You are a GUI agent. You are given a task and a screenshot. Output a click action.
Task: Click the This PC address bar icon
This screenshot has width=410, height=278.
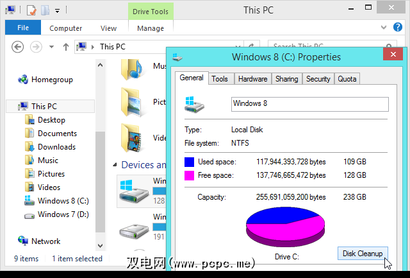click(81, 47)
